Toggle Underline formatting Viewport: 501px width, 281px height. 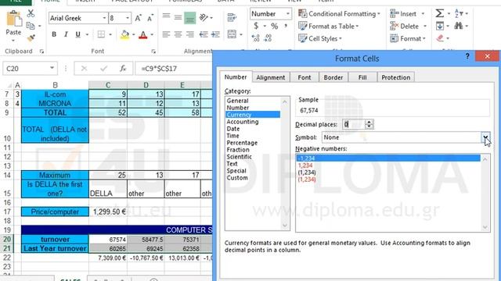pyautogui.click(x=77, y=34)
